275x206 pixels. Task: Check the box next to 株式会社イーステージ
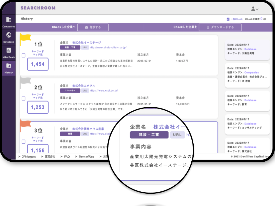(x=24, y=56)
